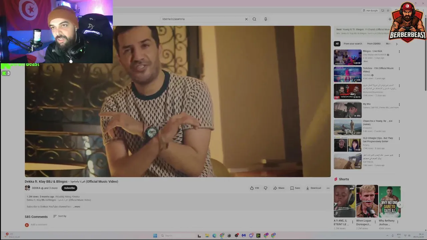Dislike the video with thumbs-down icon

click(266, 188)
